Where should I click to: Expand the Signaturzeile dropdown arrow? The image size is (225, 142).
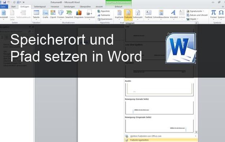pyautogui.click(x=203, y=11)
